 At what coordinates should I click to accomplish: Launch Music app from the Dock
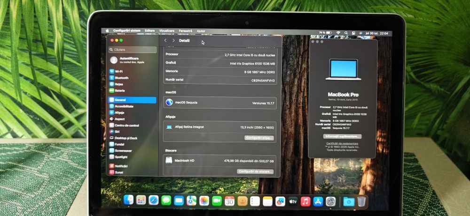305,201
